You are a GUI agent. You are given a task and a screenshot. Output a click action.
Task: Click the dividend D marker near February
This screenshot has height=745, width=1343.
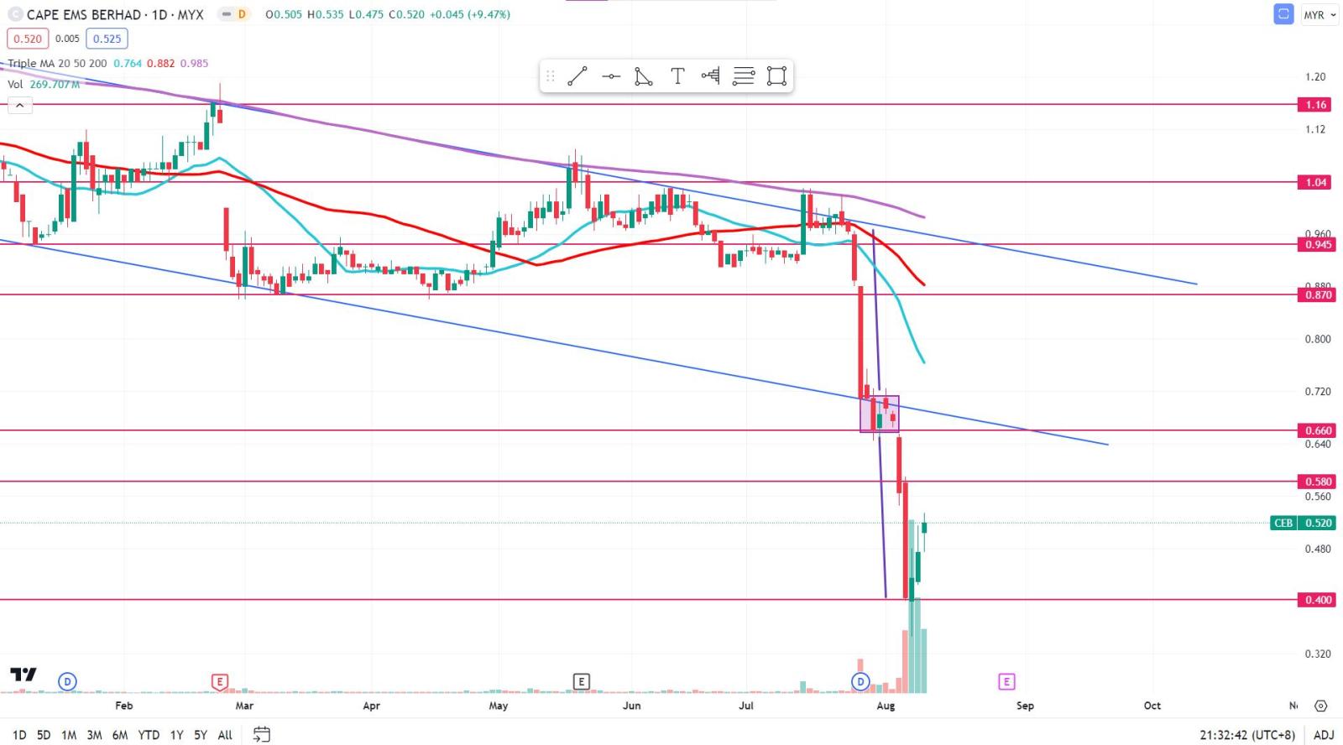click(x=68, y=681)
